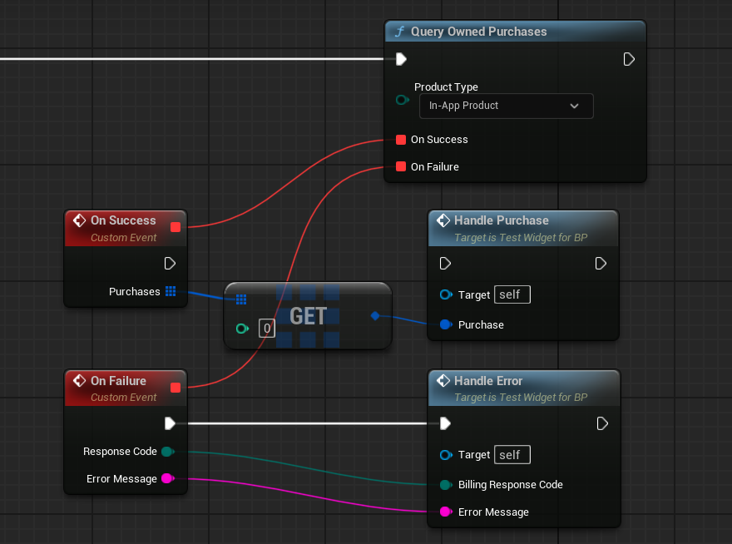Click the self target field on Handle Purchase
The height and width of the screenshot is (544, 732).
[x=512, y=294]
